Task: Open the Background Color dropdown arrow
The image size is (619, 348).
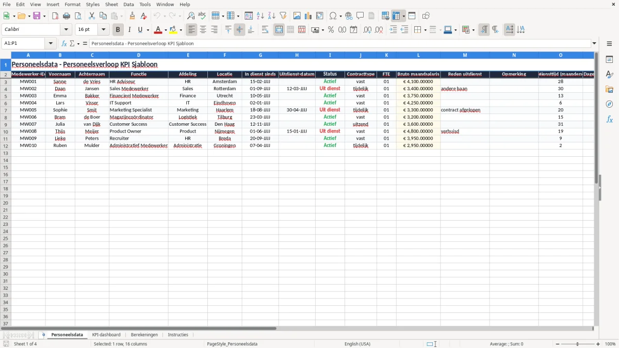Action: click(x=181, y=30)
